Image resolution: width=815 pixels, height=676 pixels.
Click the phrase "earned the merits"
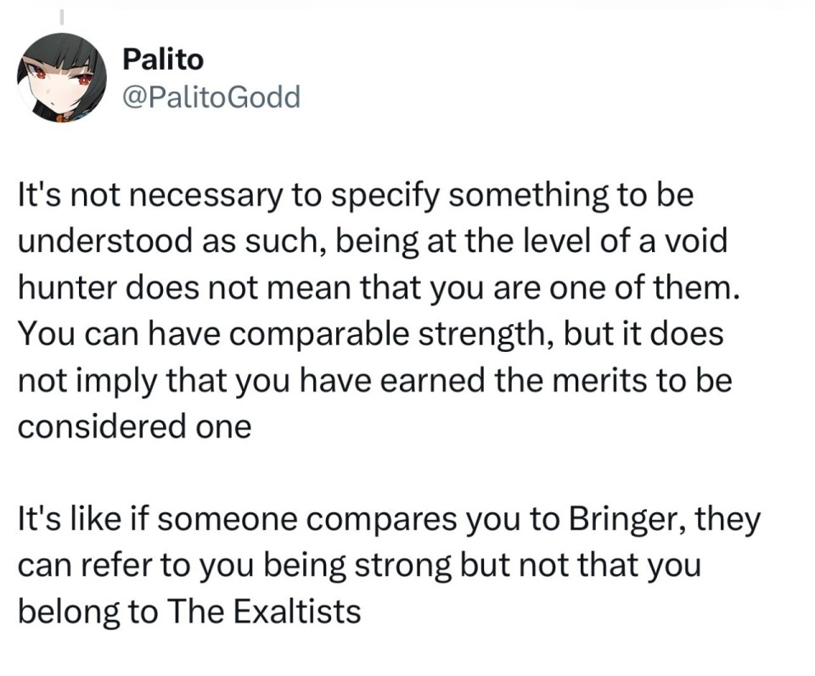[x=514, y=379]
